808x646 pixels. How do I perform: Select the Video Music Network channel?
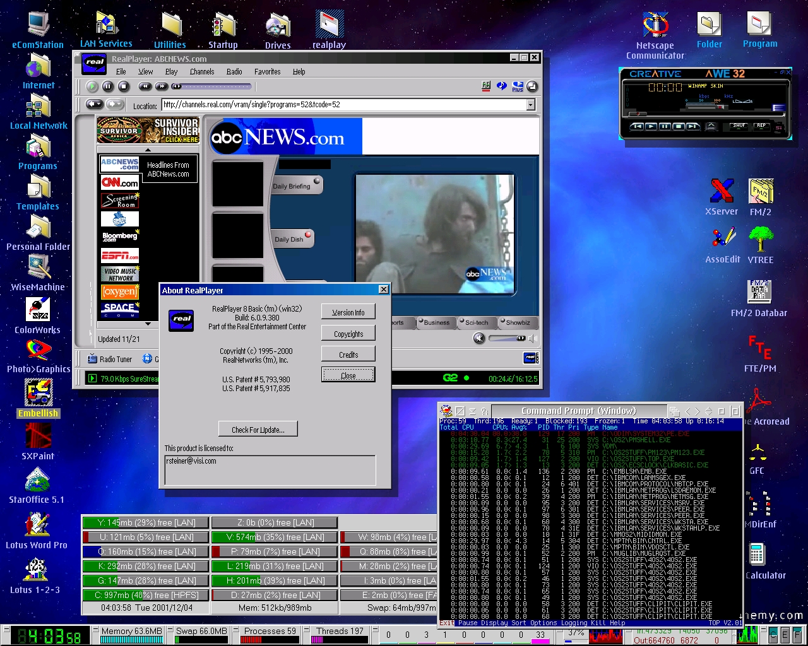(x=120, y=274)
